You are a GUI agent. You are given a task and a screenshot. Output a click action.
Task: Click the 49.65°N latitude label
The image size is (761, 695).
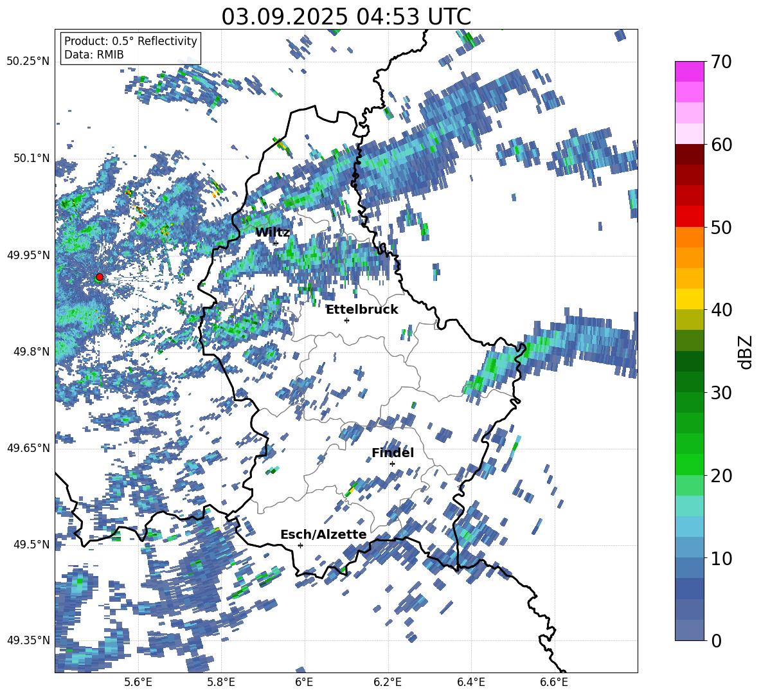pos(28,448)
